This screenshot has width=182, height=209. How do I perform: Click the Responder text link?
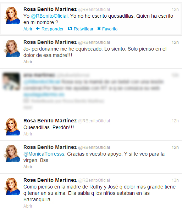point(53,29)
